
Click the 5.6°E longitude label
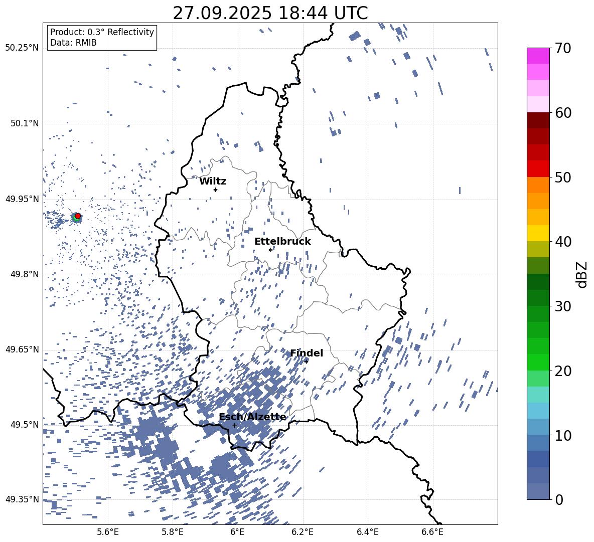(108, 532)
